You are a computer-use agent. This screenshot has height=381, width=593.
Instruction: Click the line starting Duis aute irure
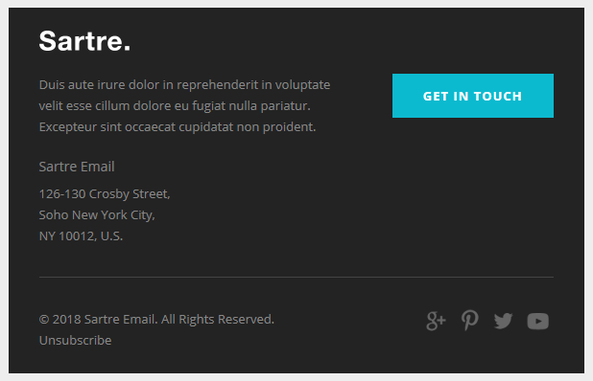pyautogui.click(x=184, y=85)
